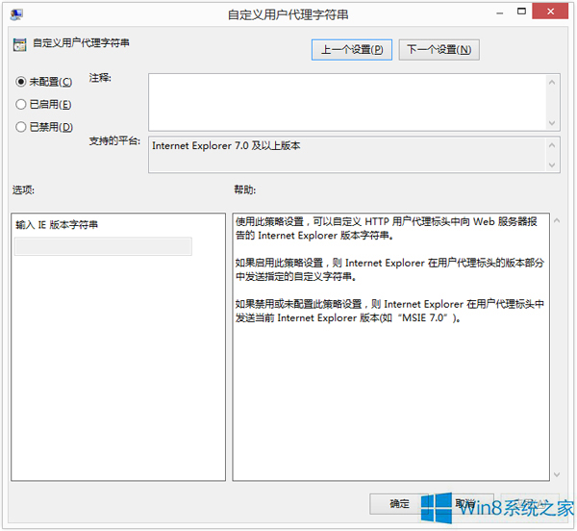Viewport: 577px width, 531px height.
Task: Click the 取消 button
Action: tap(464, 504)
